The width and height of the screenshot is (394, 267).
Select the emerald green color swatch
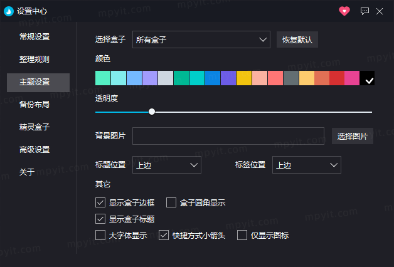[181, 78]
